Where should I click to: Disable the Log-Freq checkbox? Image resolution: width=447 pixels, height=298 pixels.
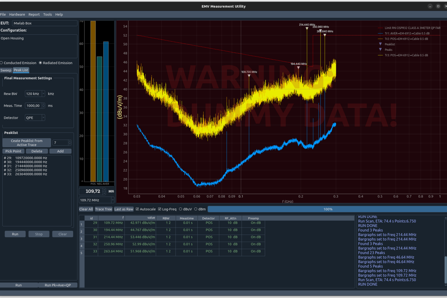pyautogui.click(x=160, y=209)
